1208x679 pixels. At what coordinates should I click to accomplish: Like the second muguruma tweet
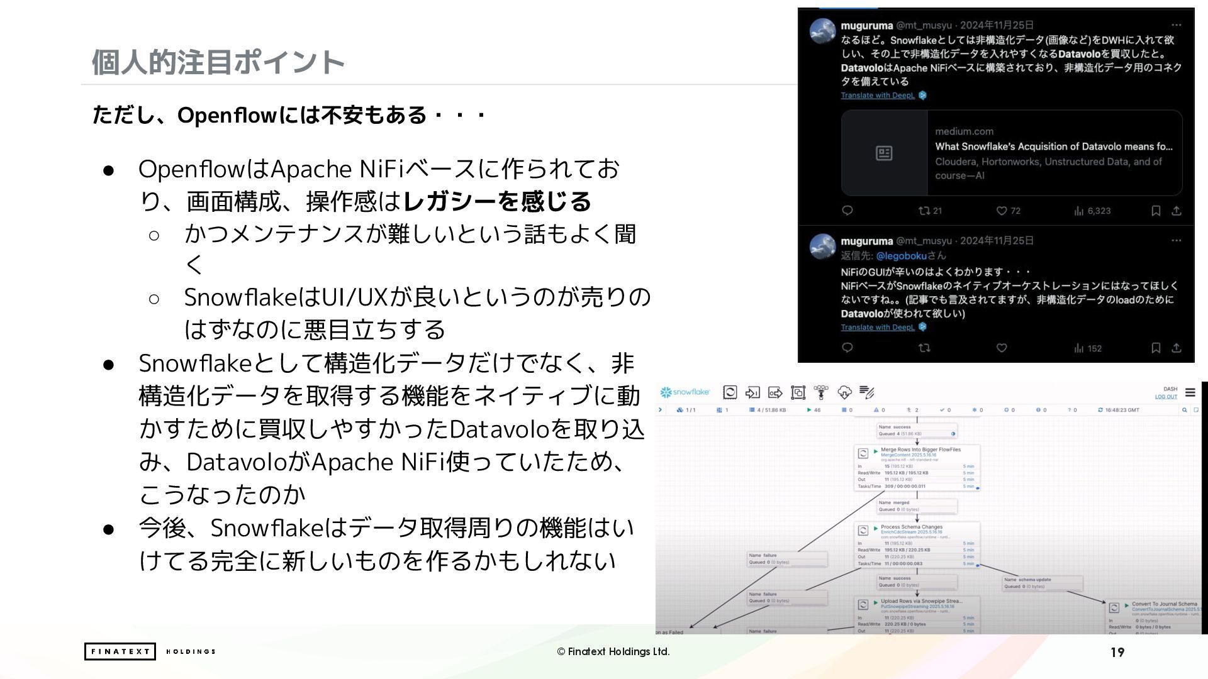(x=1002, y=348)
